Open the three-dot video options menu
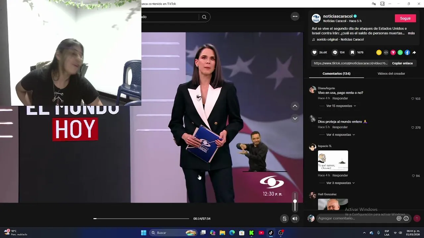The image size is (424, 238). [295, 17]
